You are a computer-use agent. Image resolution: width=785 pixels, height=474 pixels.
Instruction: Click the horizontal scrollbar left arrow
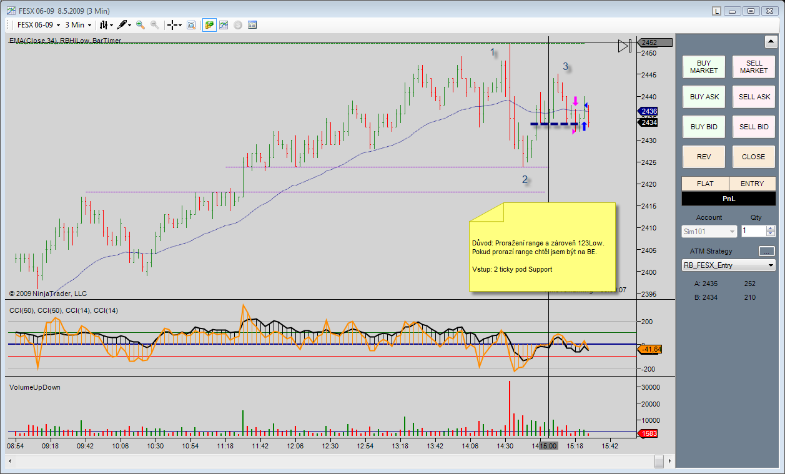tap(9, 461)
